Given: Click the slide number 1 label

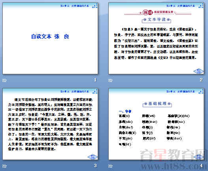Looking at the screenshot, I should click(x=95, y=80).
